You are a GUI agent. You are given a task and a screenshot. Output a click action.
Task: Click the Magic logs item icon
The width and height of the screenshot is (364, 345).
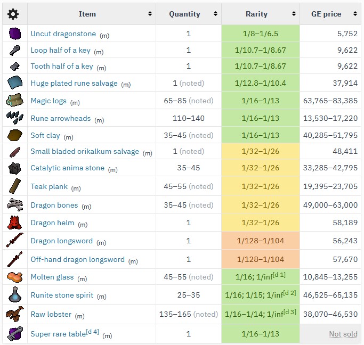(x=14, y=100)
